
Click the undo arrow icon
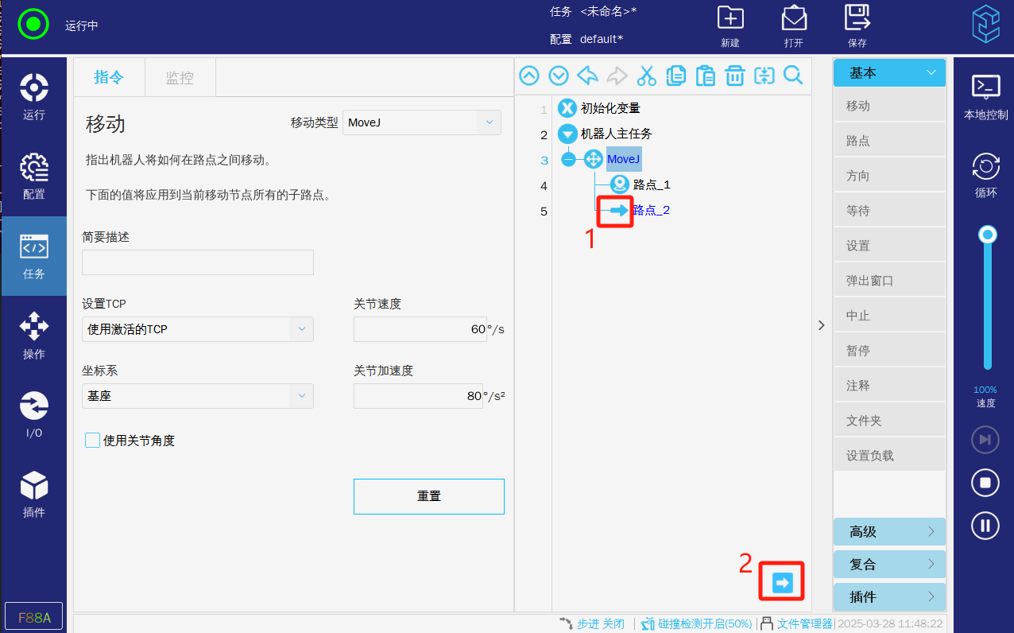588,76
